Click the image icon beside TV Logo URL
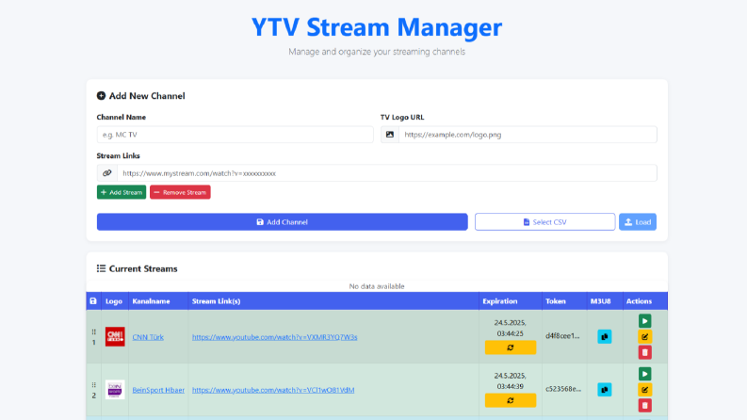The width and height of the screenshot is (747, 420). click(x=390, y=135)
